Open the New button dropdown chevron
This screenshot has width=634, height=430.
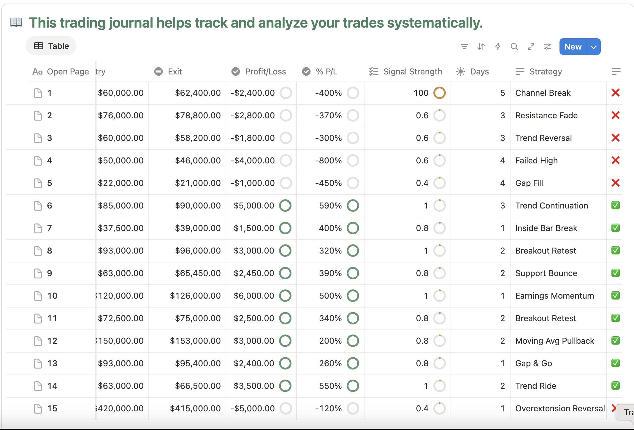pos(594,47)
